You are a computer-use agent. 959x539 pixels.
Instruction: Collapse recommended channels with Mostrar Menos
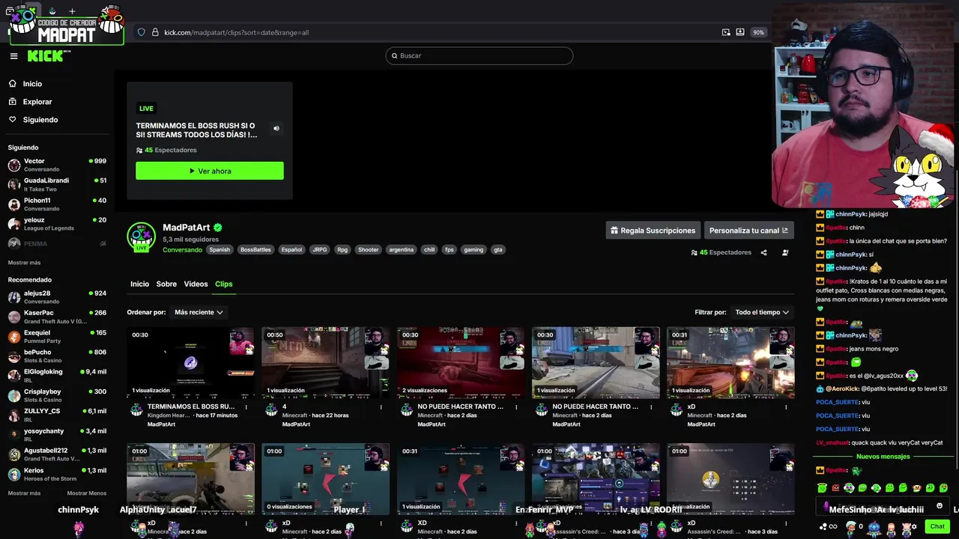point(86,493)
